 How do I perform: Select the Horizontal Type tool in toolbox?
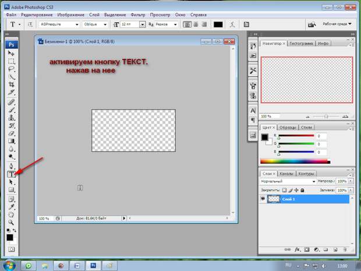[11, 174]
